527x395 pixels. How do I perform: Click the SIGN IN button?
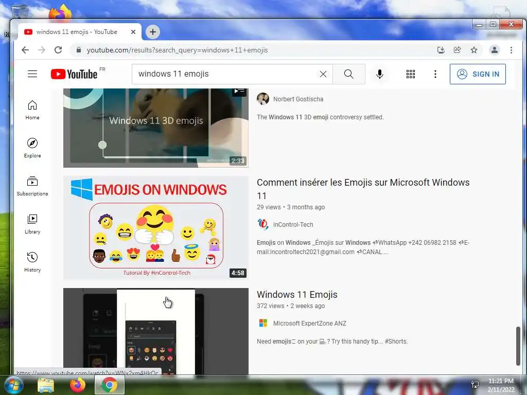[478, 74]
